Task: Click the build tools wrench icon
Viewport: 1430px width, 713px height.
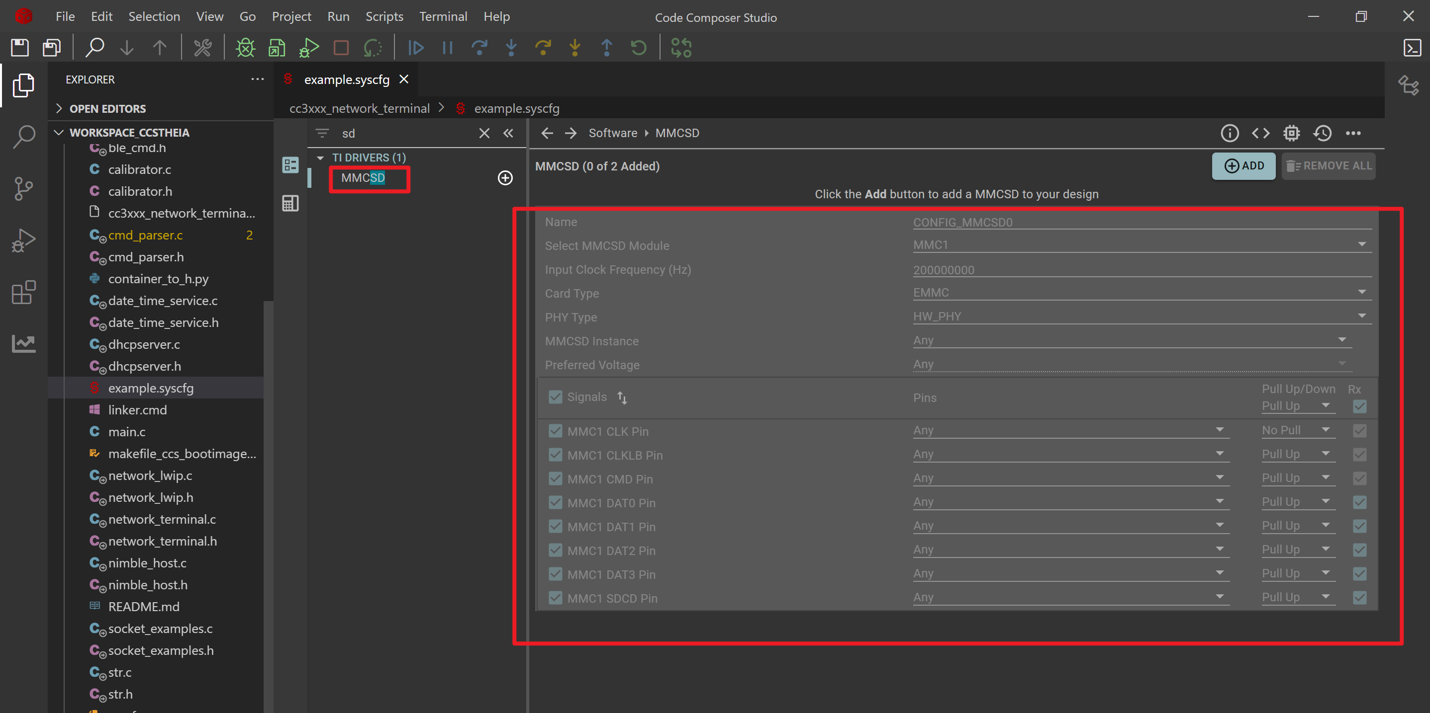Action: point(202,48)
